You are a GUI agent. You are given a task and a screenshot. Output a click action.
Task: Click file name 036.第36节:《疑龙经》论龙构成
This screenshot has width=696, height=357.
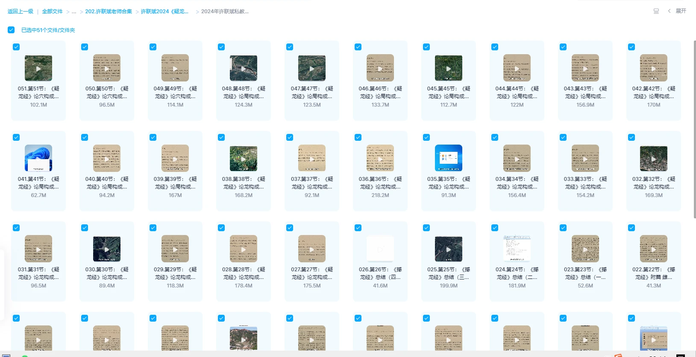[380, 183]
